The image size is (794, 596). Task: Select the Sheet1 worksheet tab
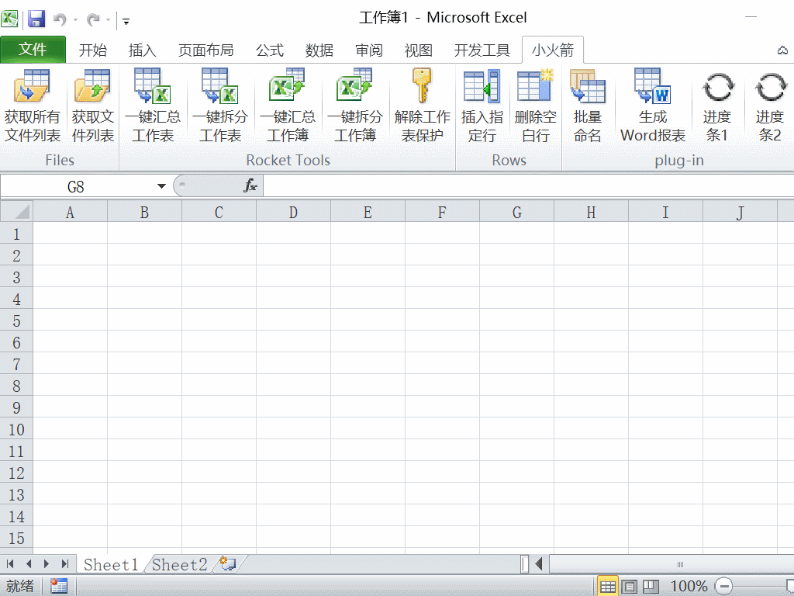(111, 564)
